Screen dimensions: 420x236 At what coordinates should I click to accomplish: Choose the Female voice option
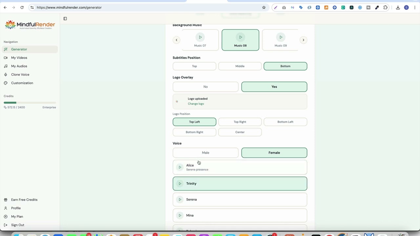[274, 153]
